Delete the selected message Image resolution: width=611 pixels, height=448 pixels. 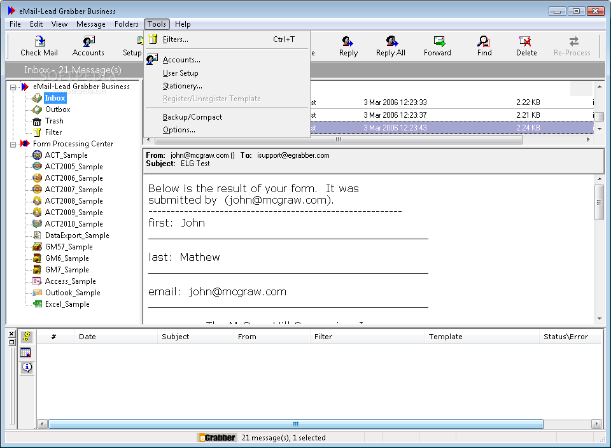click(526, 46)
